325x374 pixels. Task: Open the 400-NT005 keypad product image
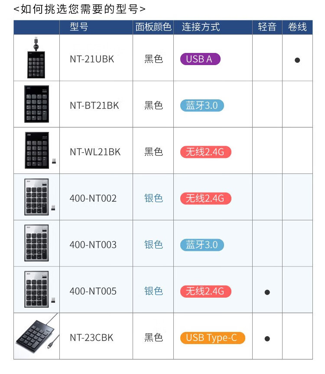pos(37,290)
